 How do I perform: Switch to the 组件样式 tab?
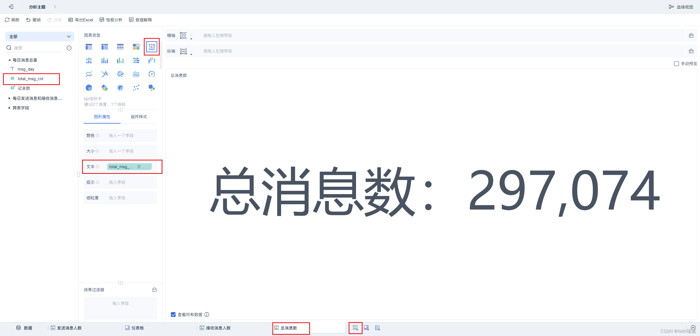coord(139,117)
